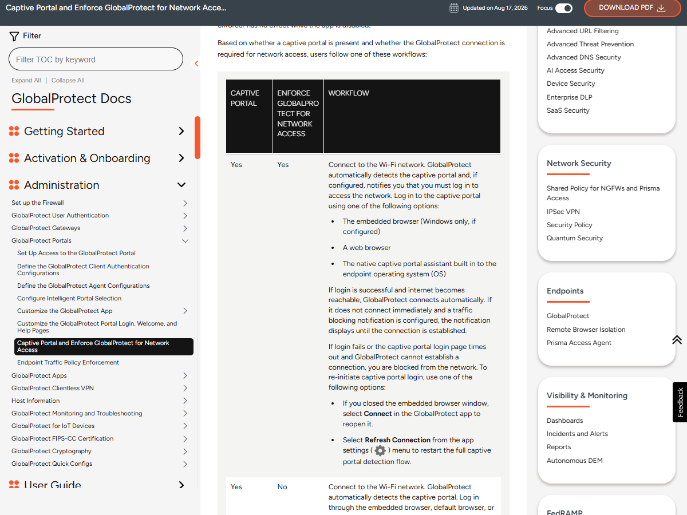
Task: Click the TOC sidebar orange scrollbar
Action: pyautogui.click(x=198, y=138)
